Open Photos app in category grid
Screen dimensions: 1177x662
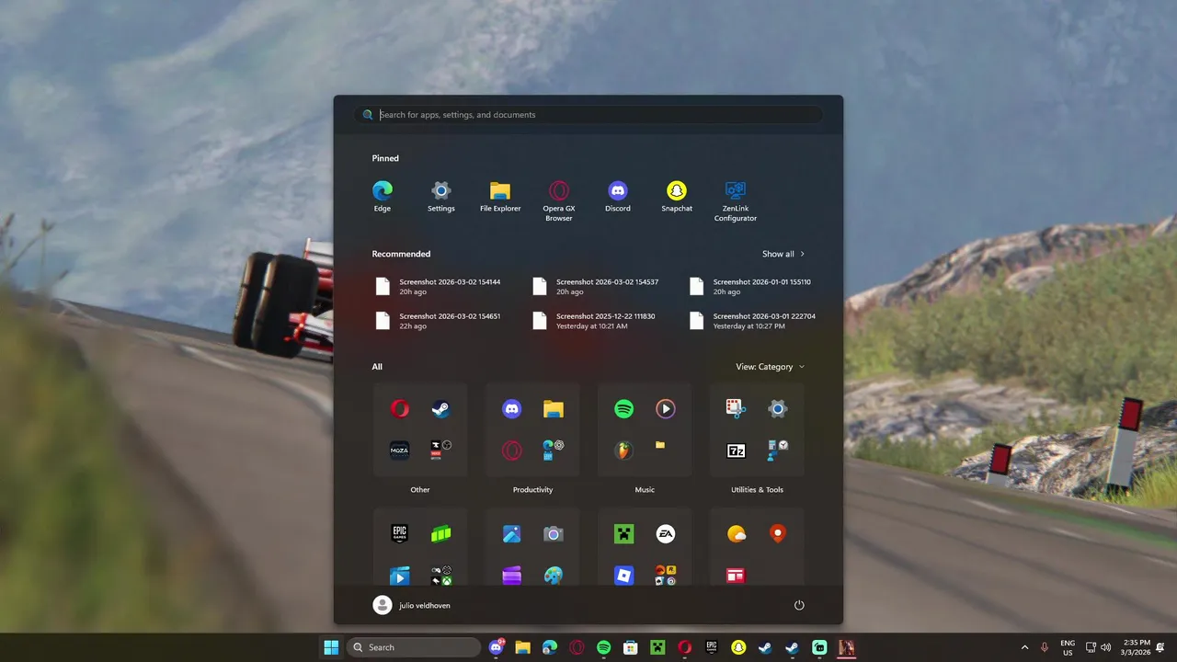pyautogui.click(x=512, y=534)
